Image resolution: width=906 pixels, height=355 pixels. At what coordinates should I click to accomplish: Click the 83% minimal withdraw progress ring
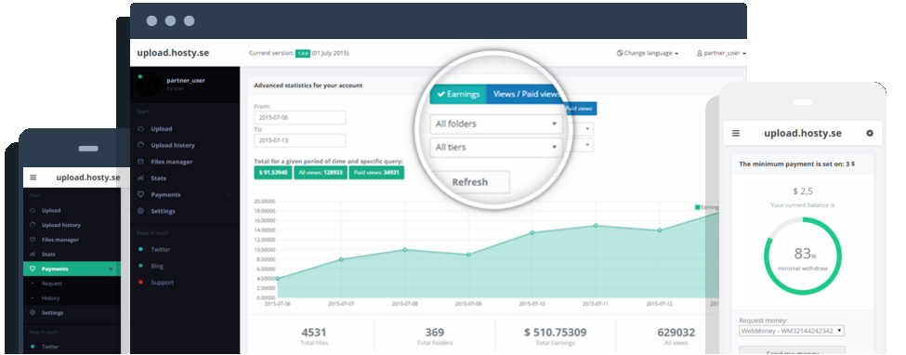[803, 256]
